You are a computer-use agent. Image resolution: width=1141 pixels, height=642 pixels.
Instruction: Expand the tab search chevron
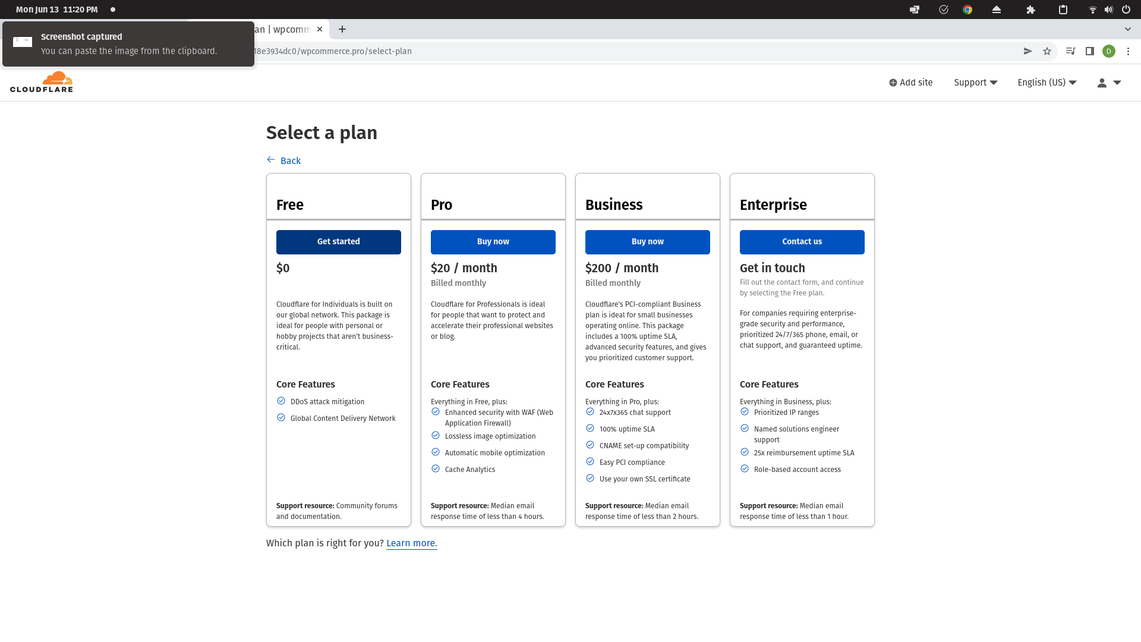[x=1127, y=29]
